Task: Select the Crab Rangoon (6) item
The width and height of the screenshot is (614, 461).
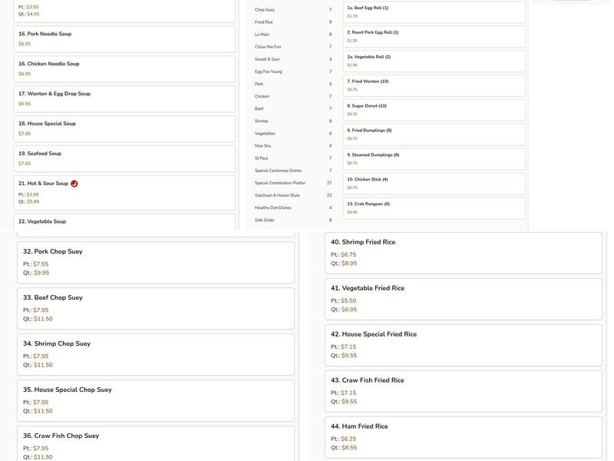Action: pyautogui.click(x=434, y=208)
